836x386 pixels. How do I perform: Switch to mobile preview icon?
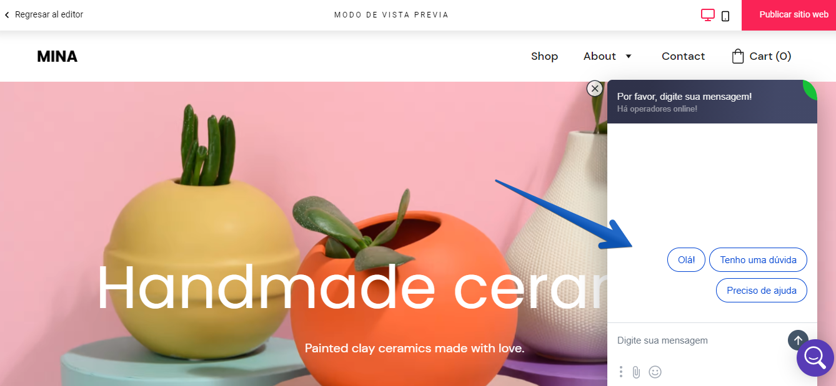click(x=725, y=16)
